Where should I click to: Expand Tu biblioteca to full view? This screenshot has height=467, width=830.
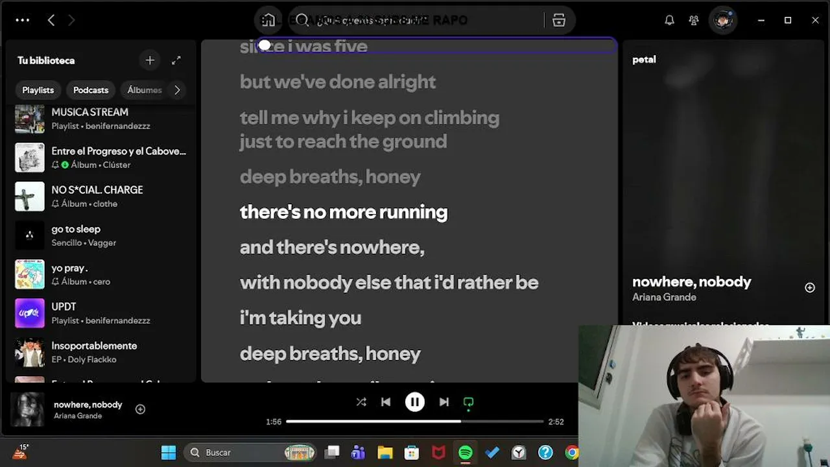[176, 60]
